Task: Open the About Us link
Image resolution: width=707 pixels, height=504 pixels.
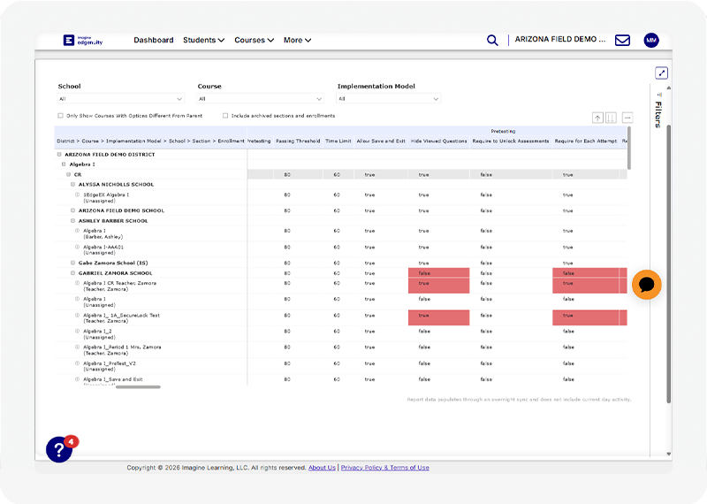Action: (x=322, y=468)
